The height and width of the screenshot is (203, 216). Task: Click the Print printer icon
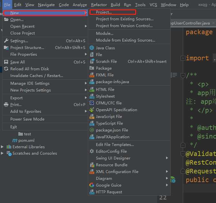coord(6,104)
